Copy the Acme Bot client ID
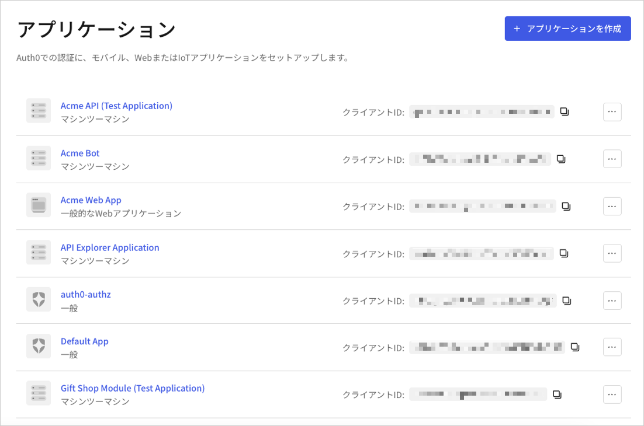The width and height of the screenshot is (644, 426). (560, 159)
